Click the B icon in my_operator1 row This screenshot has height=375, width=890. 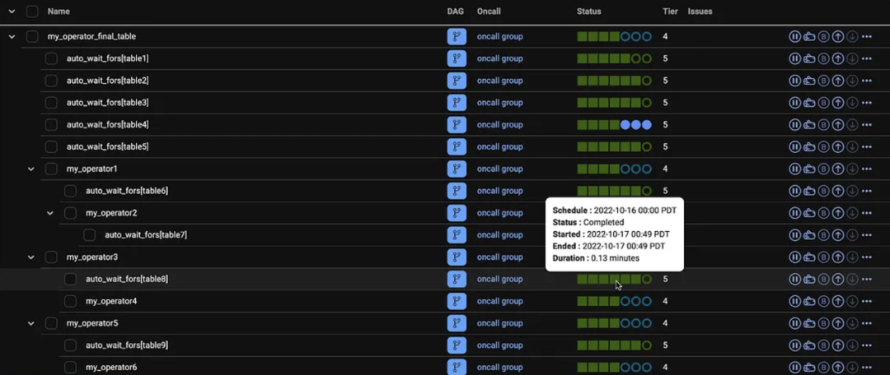823,169
